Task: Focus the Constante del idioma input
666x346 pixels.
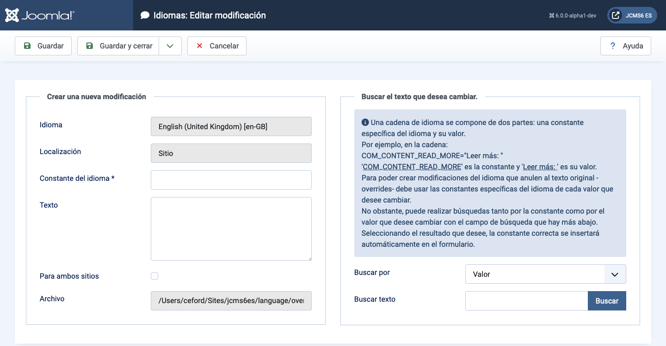Action: [231, 180]
